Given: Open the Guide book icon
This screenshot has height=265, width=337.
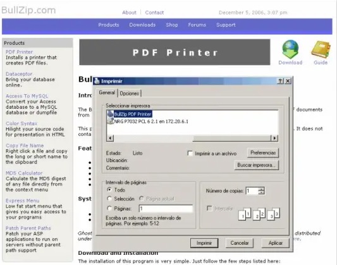Looking at the screenshot, I should pyautogui.click(x=321, y=49).
